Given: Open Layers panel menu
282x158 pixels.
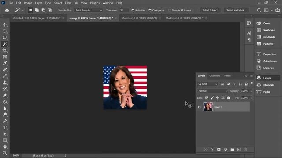Looking at the screenshot, I should click(252, 76).
